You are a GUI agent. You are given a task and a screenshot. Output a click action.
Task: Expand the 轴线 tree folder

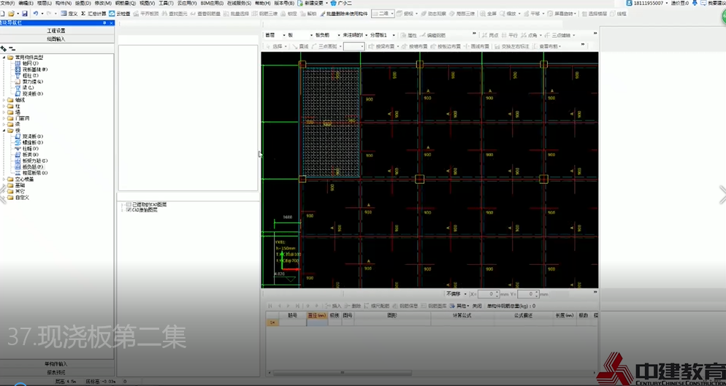pos(4,100)
